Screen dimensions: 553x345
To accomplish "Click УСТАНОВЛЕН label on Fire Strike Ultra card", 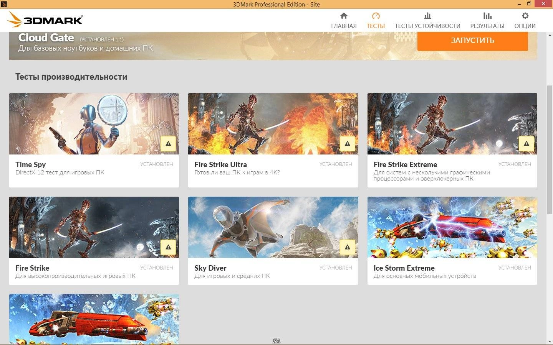I will click(x=336, y=164).
